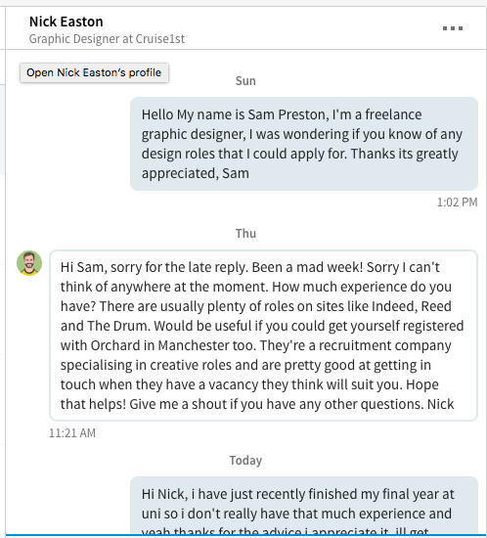Viewport: 487px width, 538px height.
Task: Click the Today date separator
Action: (x=245, y=461)
